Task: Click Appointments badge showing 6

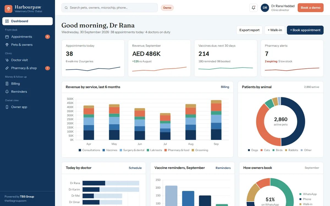Action: [48, 37]
